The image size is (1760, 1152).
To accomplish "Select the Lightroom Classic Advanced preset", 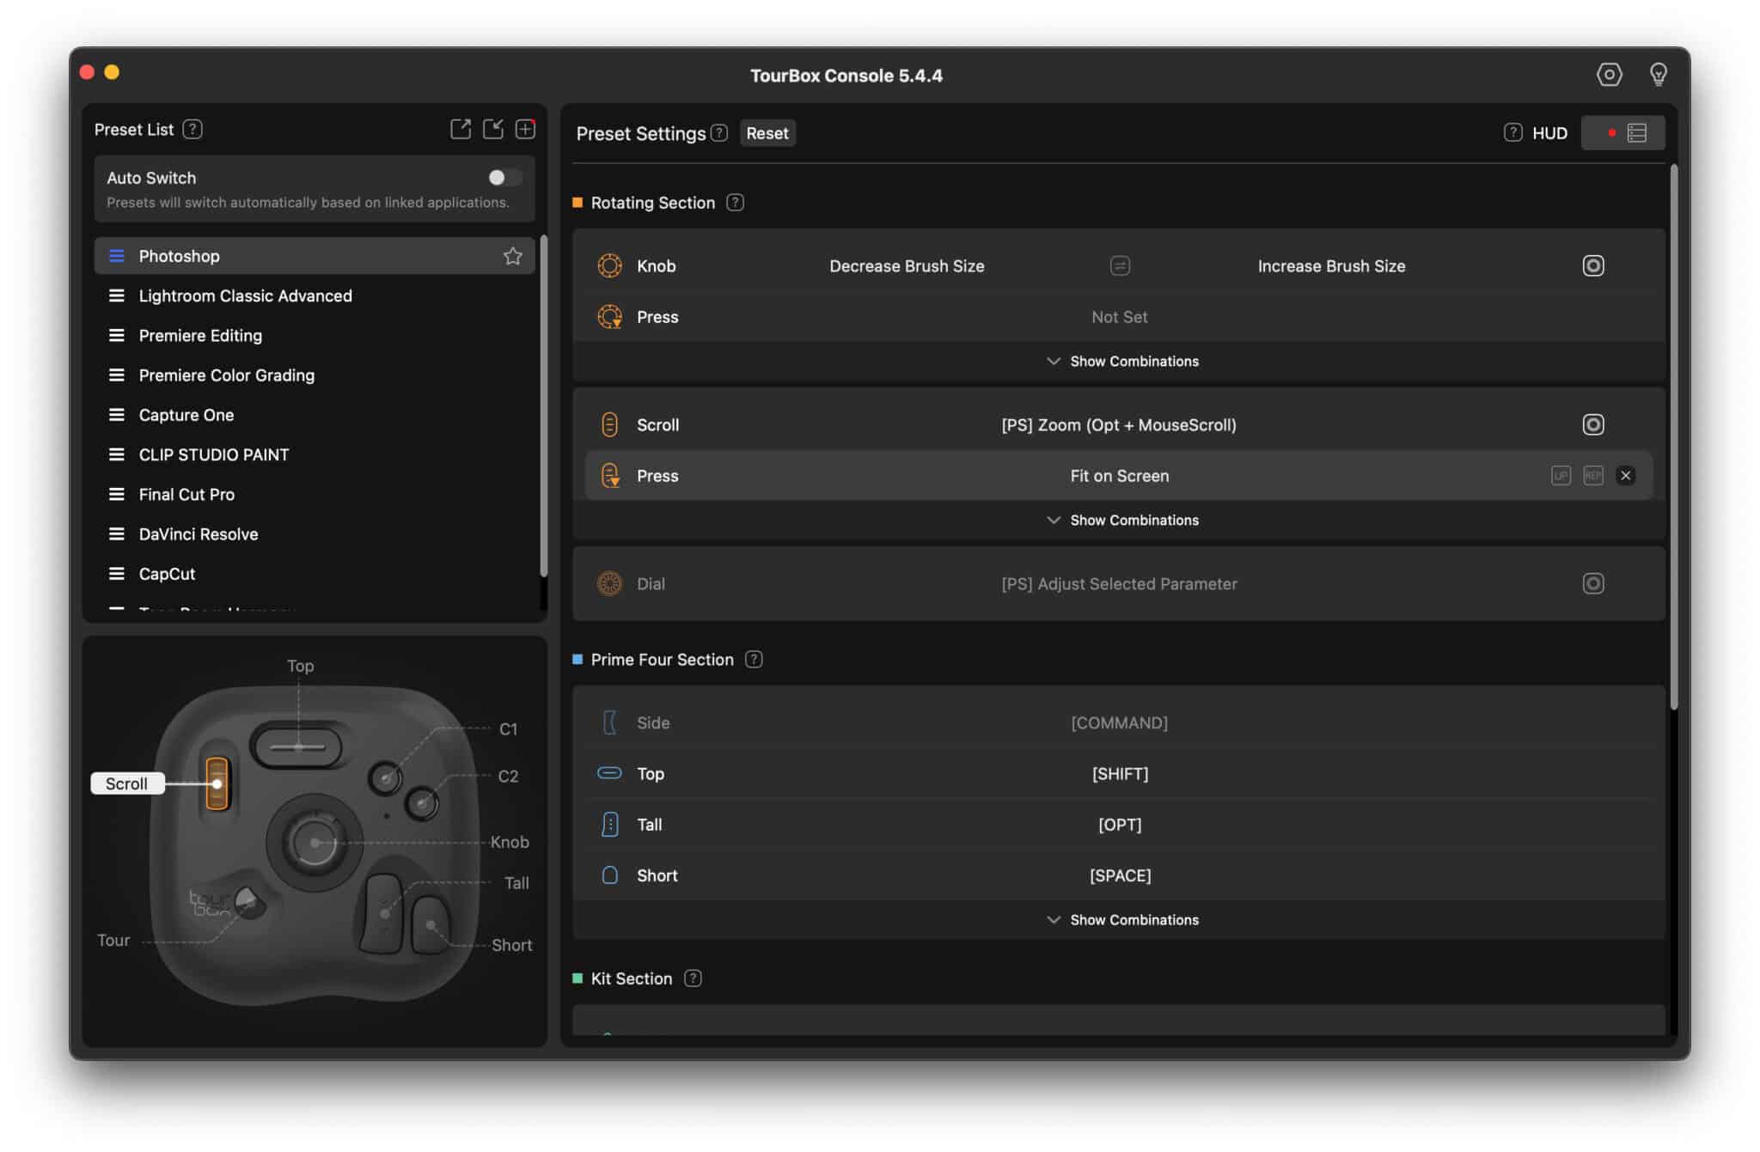I will pyautogui.click(x=245, y=296).
